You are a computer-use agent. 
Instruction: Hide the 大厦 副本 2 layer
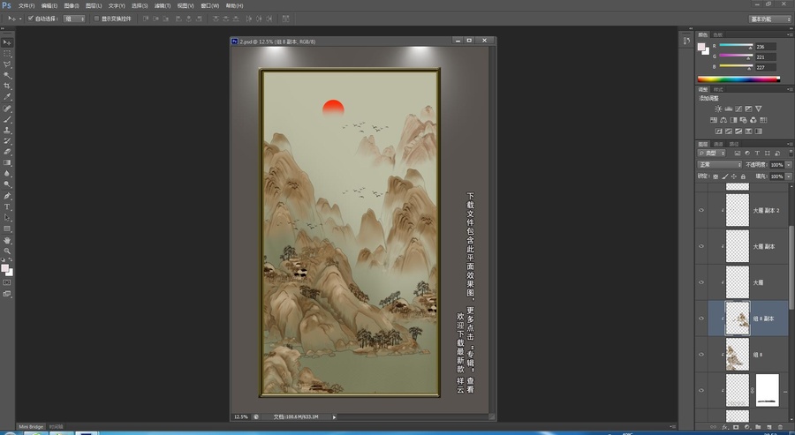click(701, 210)
